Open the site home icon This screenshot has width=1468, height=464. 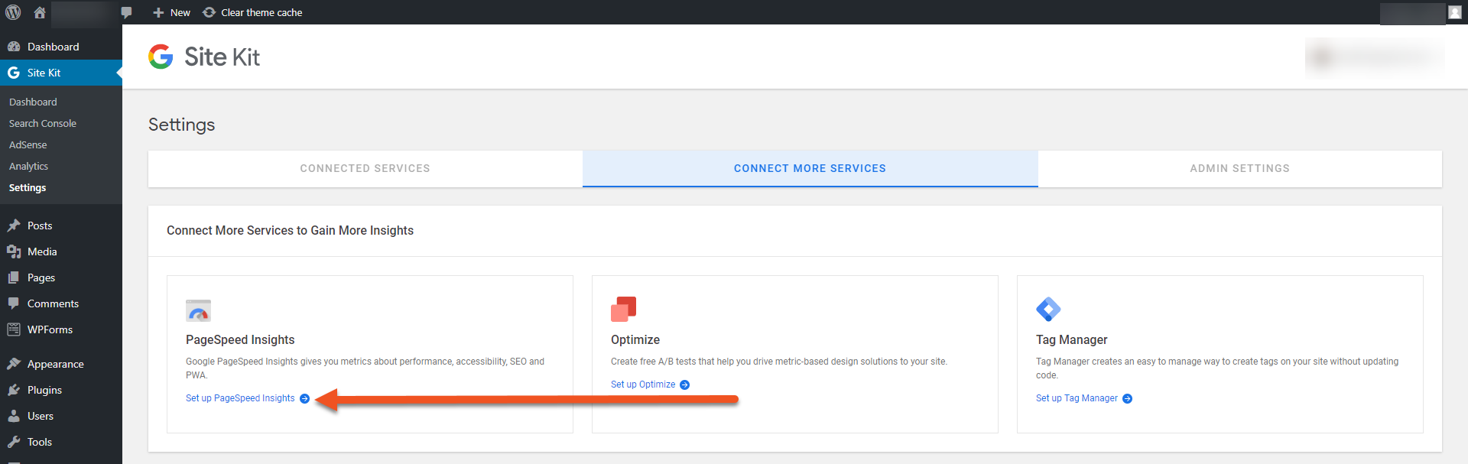click(x=40, y=12)
